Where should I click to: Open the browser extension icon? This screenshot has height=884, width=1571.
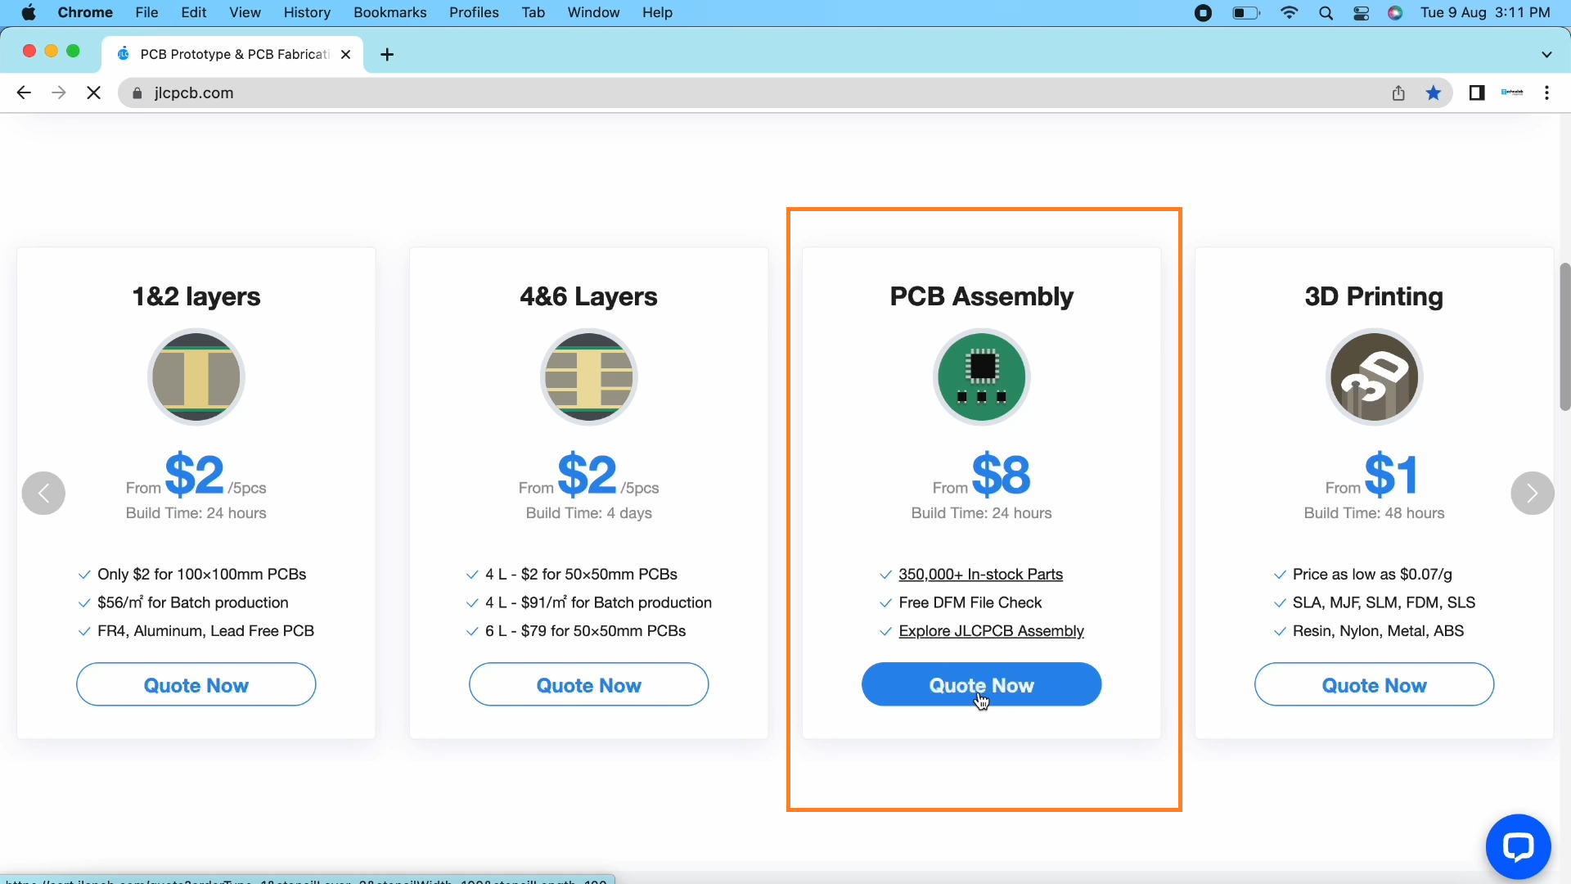tap(1512, 93)
